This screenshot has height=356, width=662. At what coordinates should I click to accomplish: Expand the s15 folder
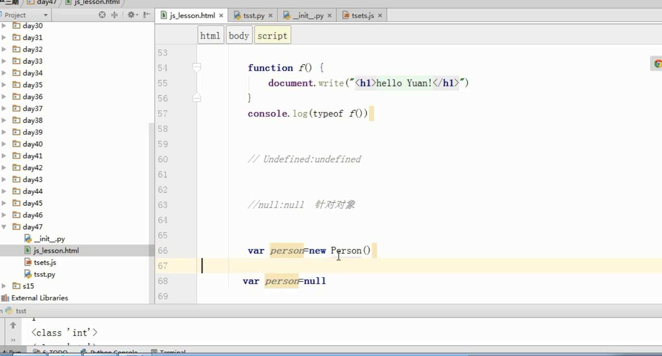tap(4, 286)
